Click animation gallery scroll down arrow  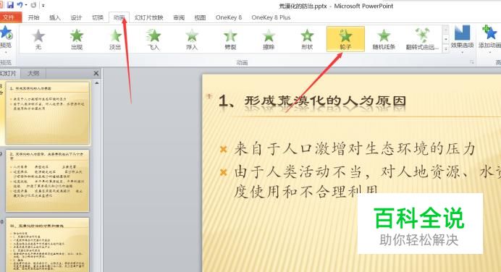pos(445,39)
